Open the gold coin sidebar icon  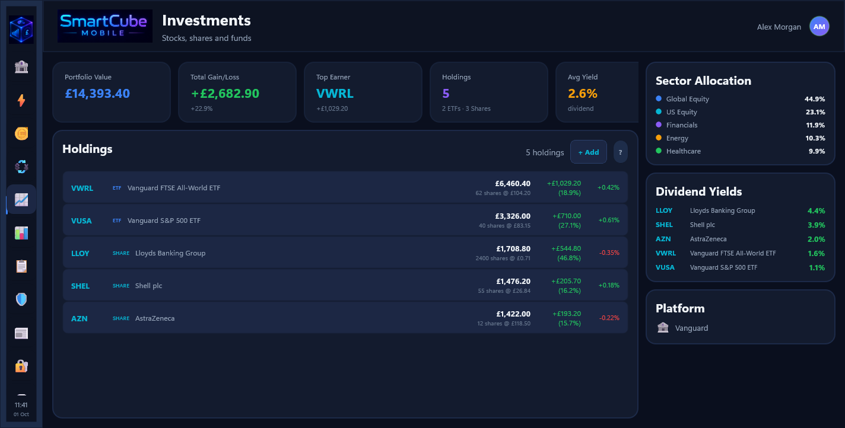click(21, 133)
